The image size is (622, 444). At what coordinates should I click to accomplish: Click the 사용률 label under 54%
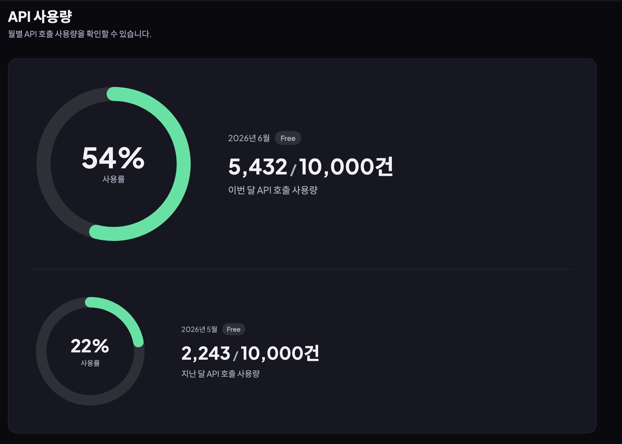coord(114,179)
